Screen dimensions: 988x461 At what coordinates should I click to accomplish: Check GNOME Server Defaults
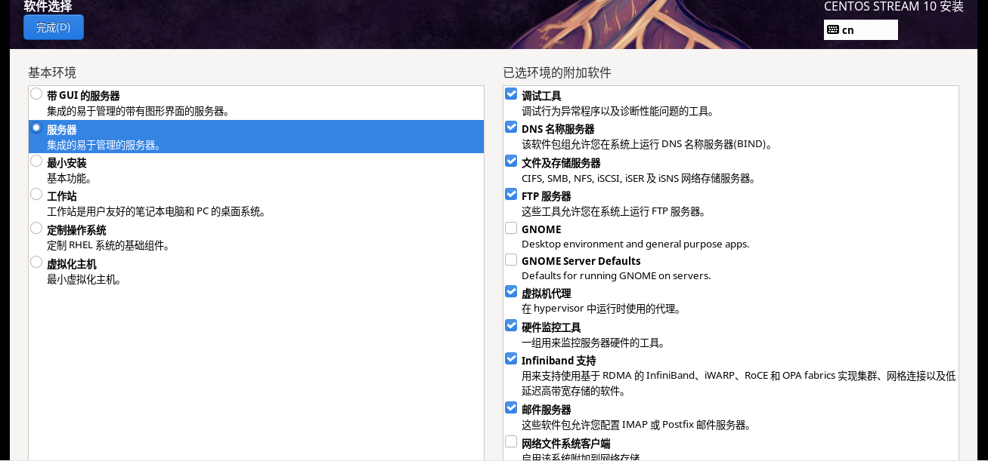(510, 259)
